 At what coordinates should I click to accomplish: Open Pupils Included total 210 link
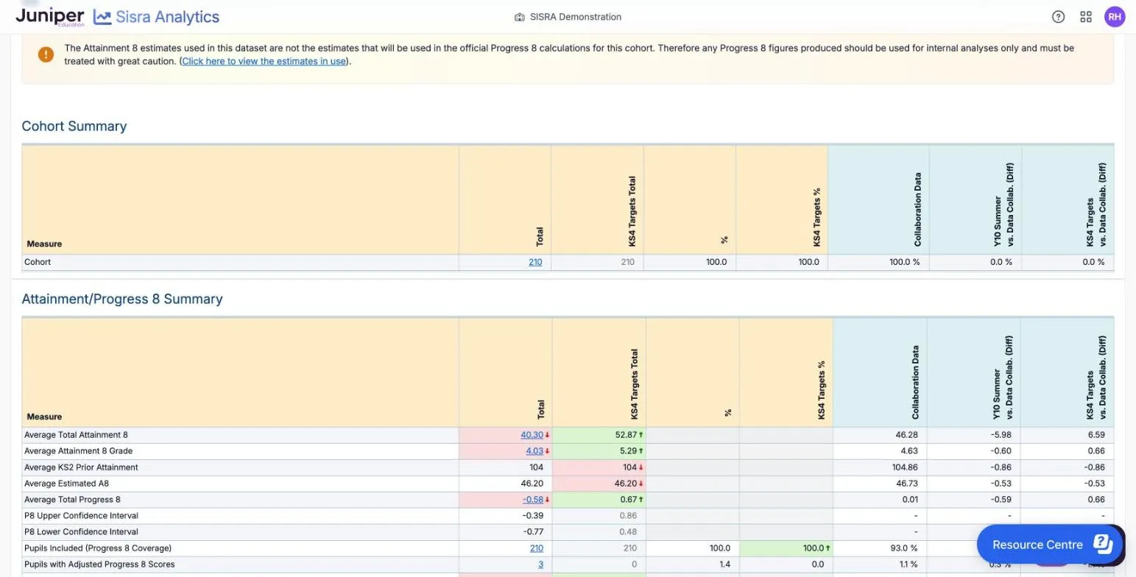point(536,548)
